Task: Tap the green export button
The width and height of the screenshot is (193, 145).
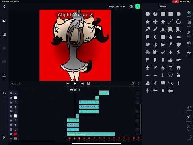Action: click(138, 6)
